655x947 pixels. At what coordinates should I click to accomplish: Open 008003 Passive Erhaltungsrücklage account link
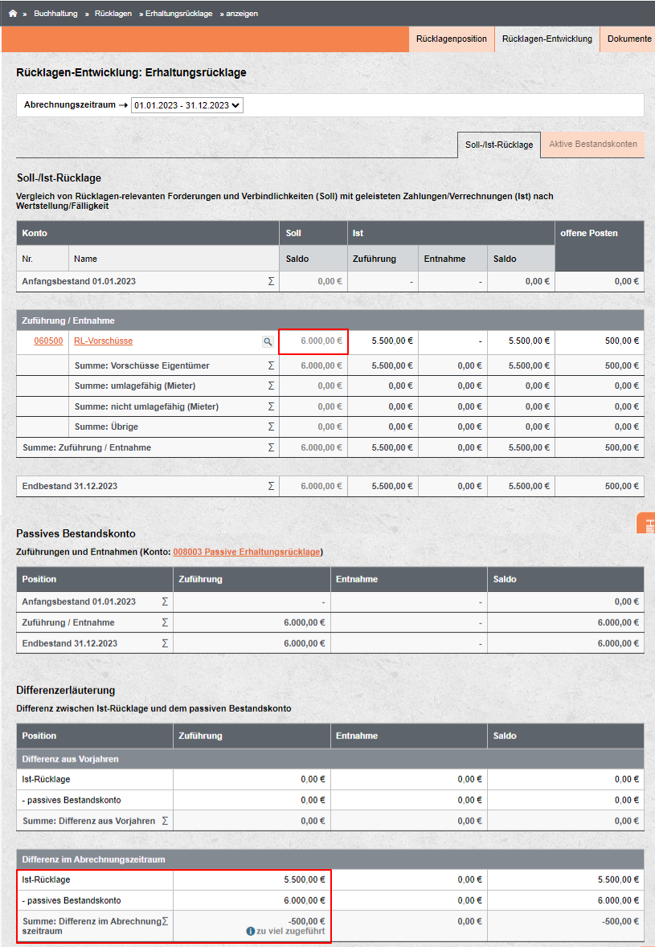(x=246, y=552)
